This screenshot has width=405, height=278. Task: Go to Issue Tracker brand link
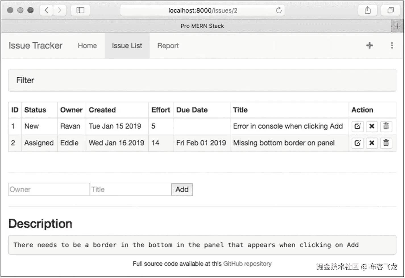(36, 46)
